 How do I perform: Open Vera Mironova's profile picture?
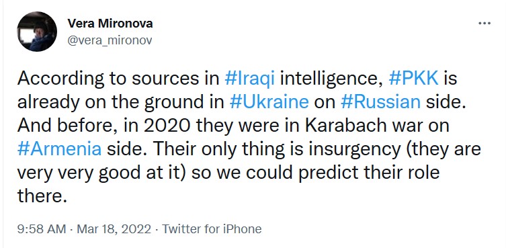coord(37,32)
